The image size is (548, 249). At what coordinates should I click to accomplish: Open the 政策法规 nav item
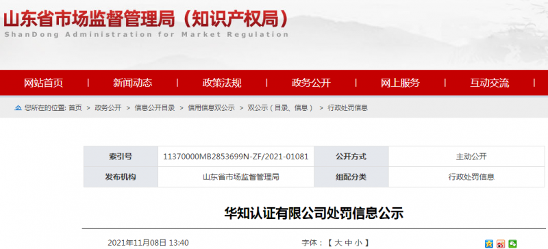(x=222, y=83)
